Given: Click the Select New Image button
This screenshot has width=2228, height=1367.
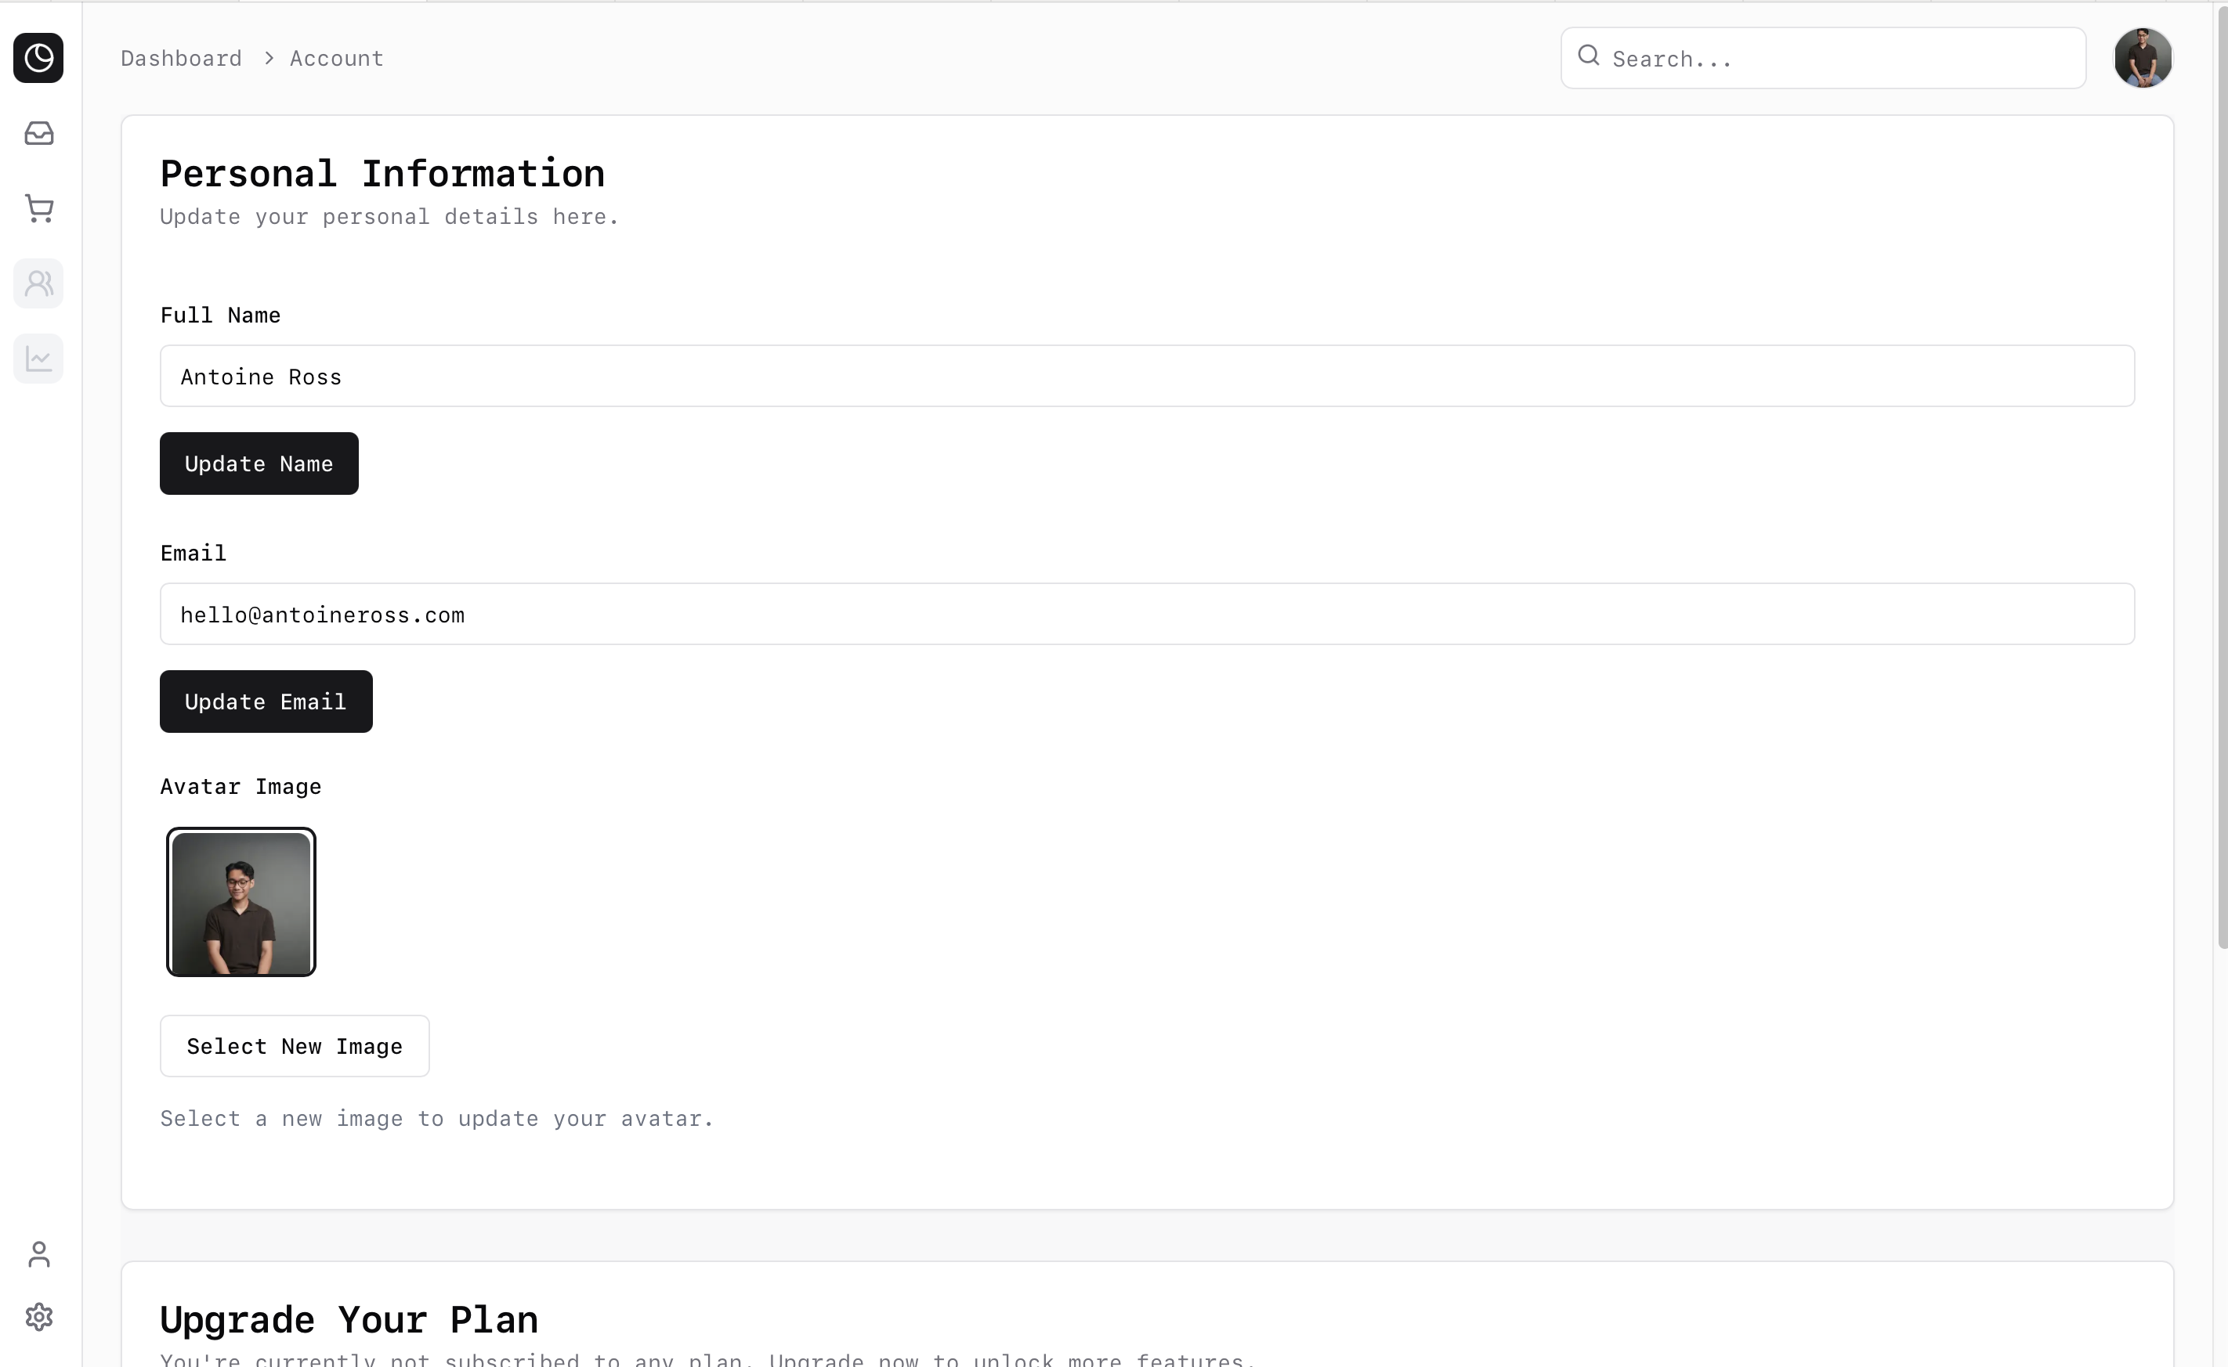Looking at the screenshot, I should click(x=294, y=1046).
